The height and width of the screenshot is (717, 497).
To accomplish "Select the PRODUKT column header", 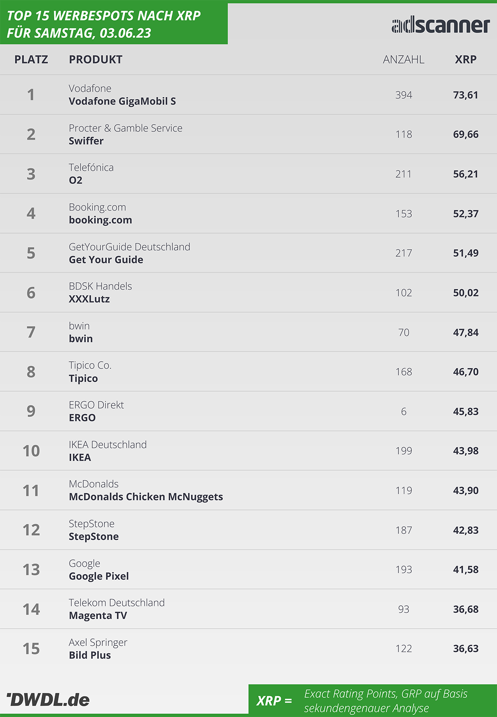I will coord(96,60).
